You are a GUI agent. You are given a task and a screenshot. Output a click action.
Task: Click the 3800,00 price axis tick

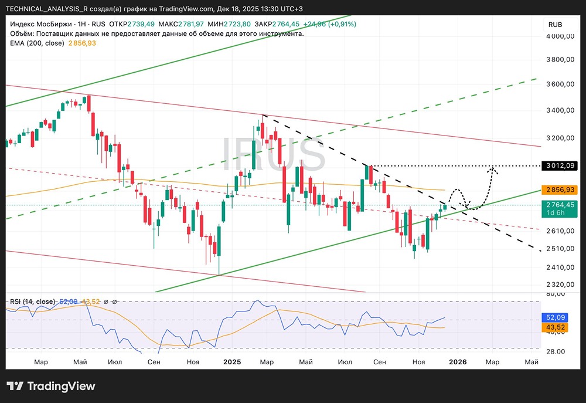(560, 59)
